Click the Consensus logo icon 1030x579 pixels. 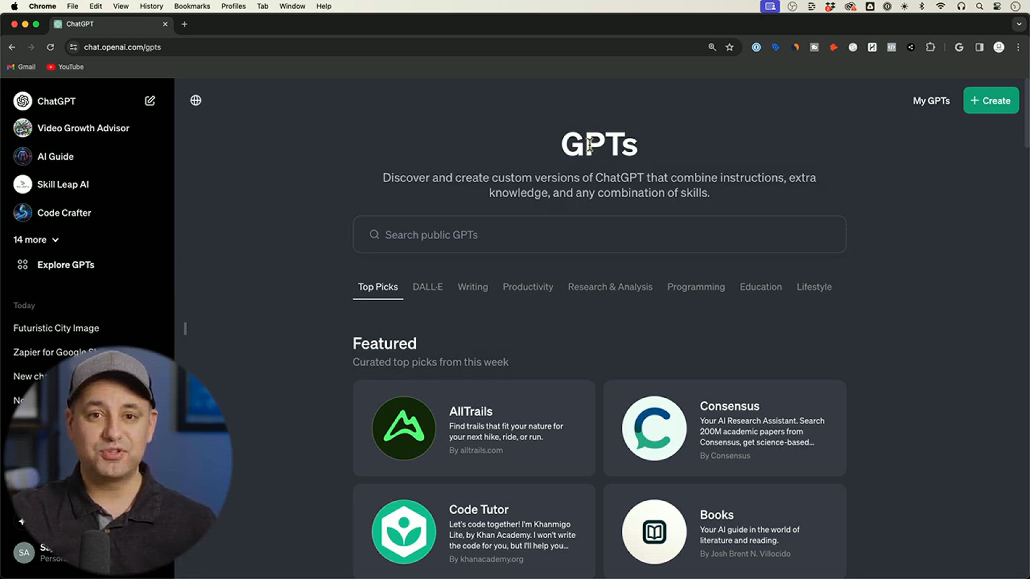pos(654,428)
